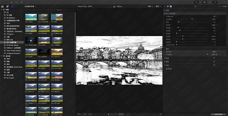Image resolution: width=228 pixels, height=116 pixels.
Task: Open the chevron dropdown in top-right toolbar
Action: click(200, 2)
